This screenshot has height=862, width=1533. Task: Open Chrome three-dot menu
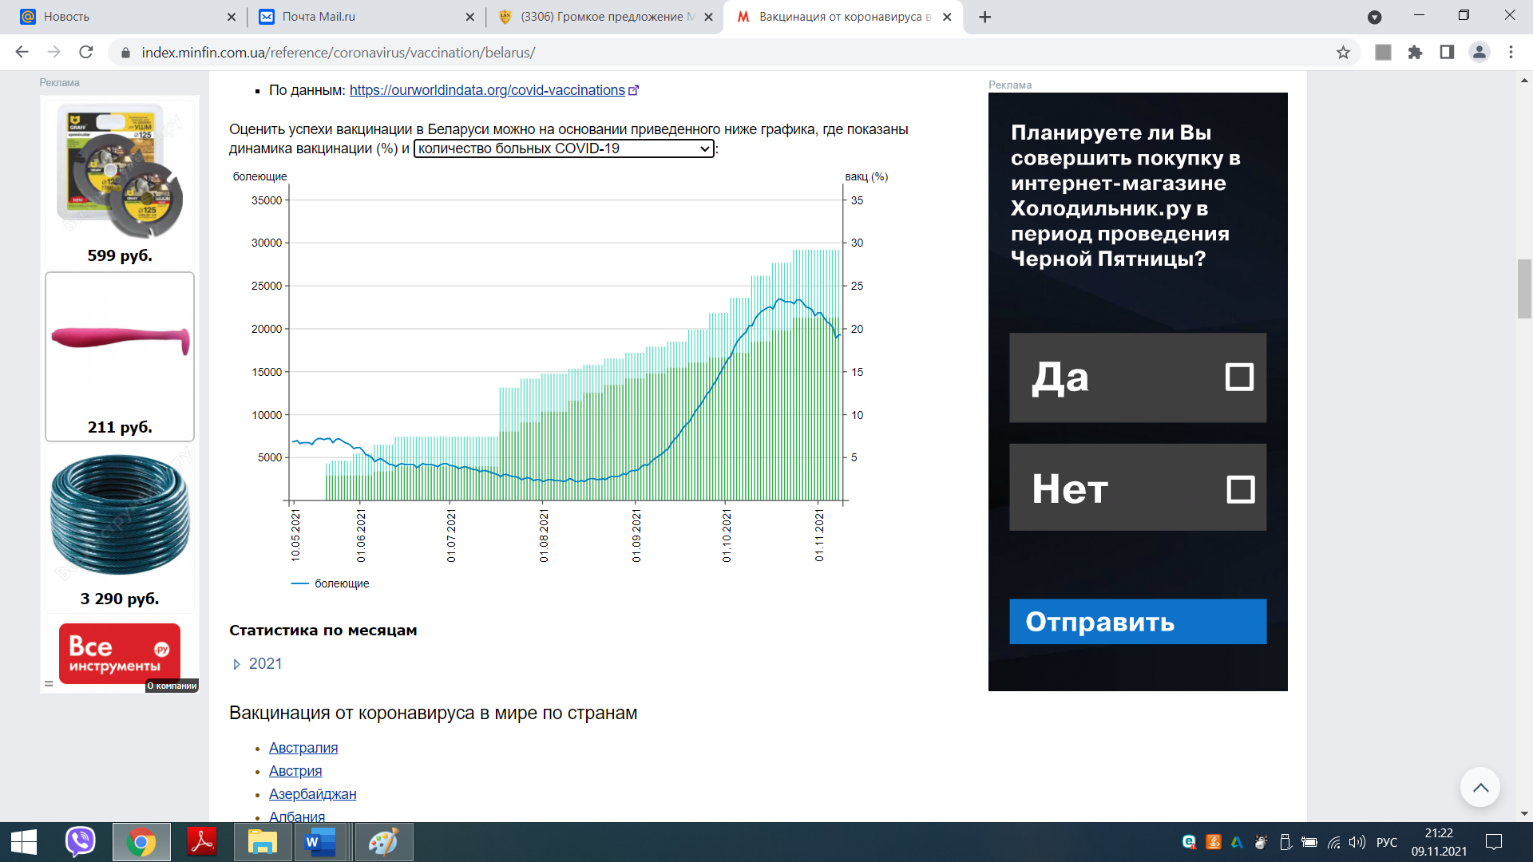(1511, 53)
